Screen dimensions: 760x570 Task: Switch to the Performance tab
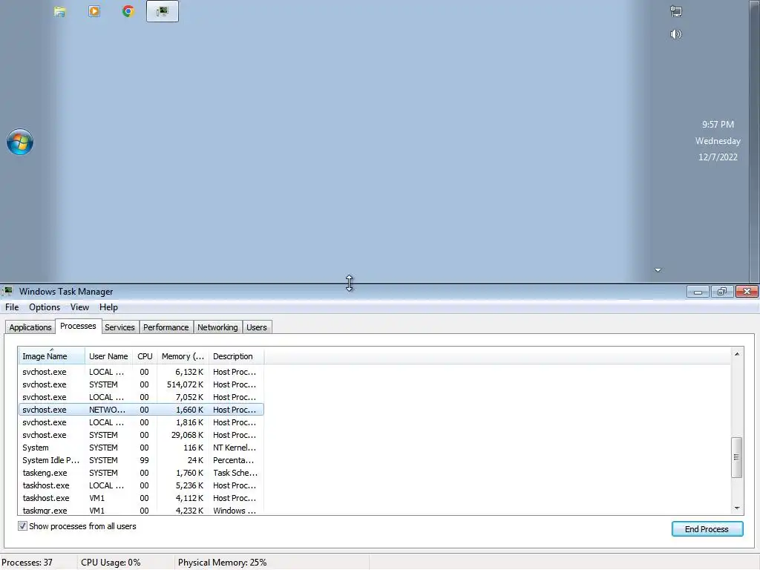click(x=166, y=327)
